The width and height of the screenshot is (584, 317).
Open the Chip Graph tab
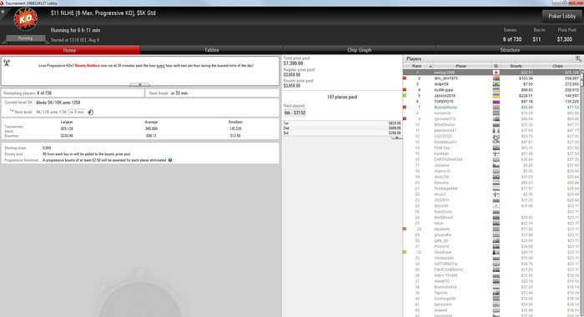pos(360,50)
